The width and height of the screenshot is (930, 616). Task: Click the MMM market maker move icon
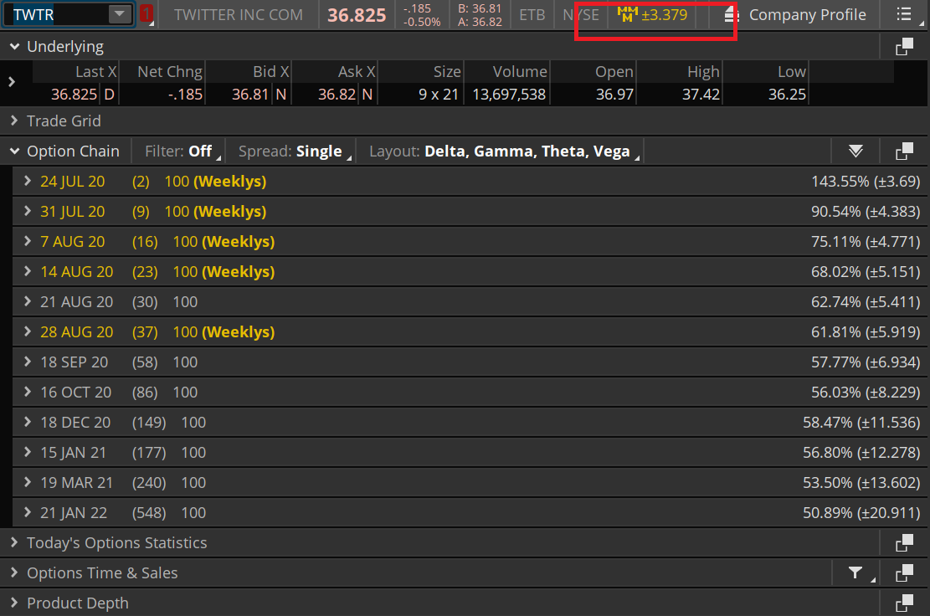coord(627,14)
